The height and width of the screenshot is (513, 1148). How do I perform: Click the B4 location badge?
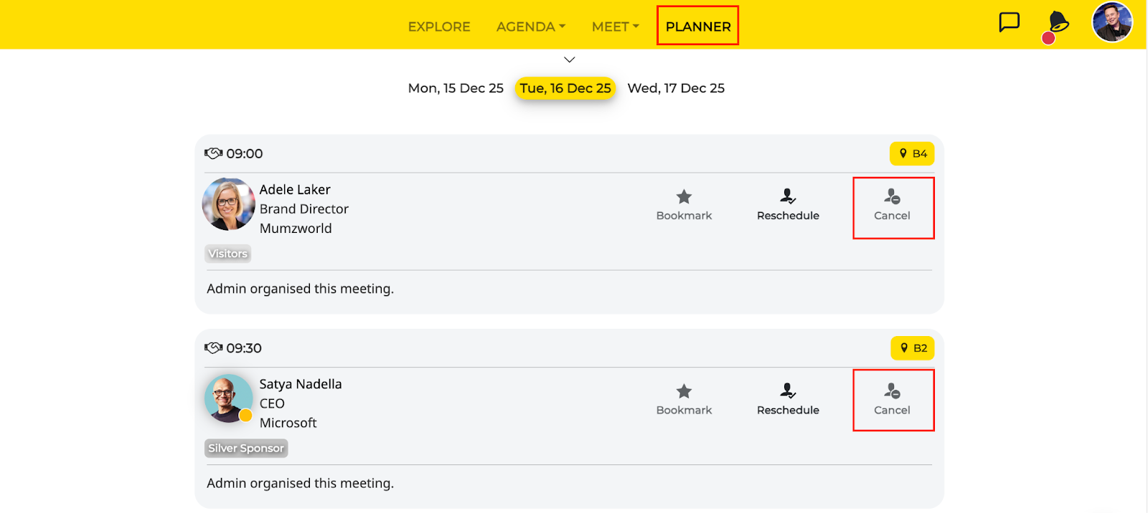click(x=912, y=154)
